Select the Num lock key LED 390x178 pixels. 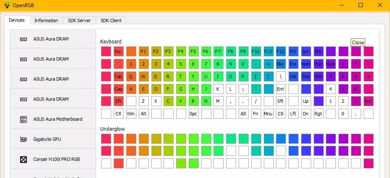[x=331, y=64]
